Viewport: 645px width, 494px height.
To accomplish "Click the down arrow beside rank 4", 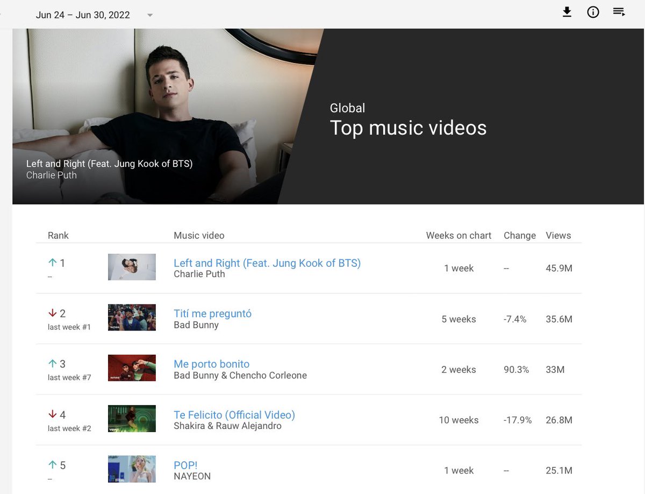I will pyautogui.click(x=52, y=414).
